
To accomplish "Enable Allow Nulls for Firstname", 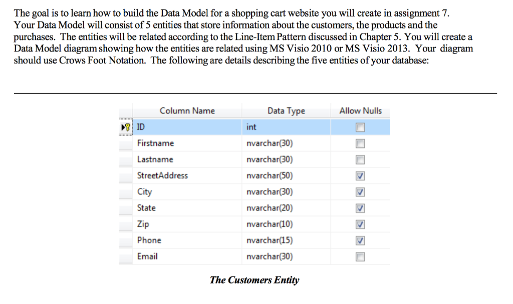I will pyautogui.click(x=360, y=143).
